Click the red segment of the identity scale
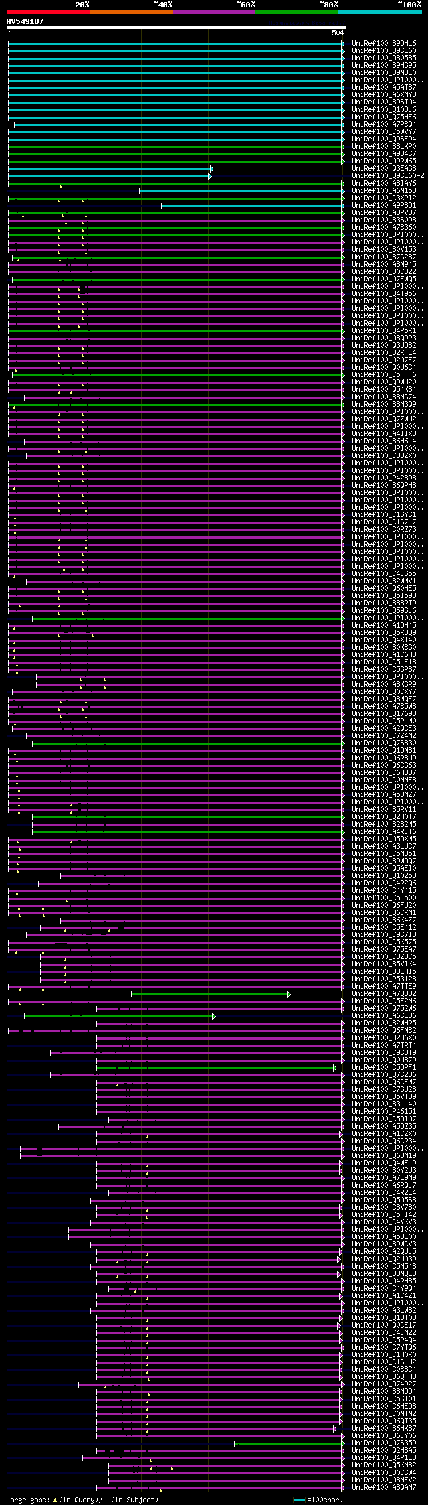428x1505 pixels. pyautogui.click(x=48, y=12)
